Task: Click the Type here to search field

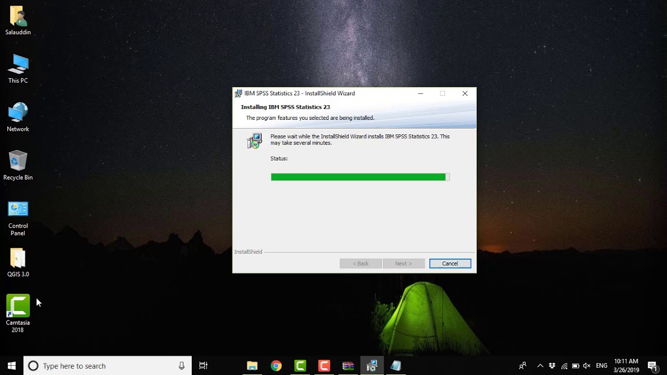Action: click(x=108, y=366)
